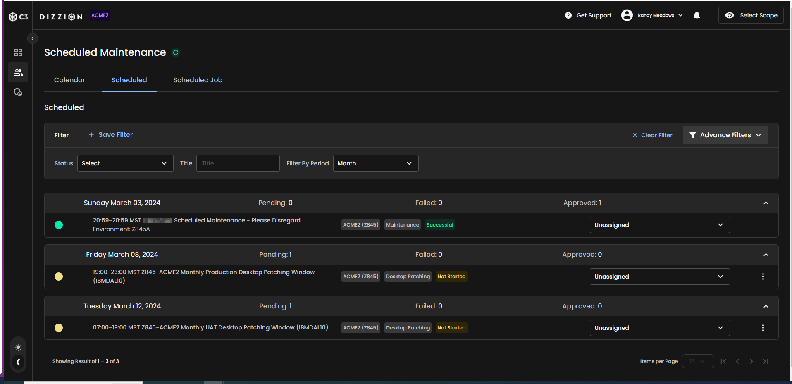Enable light mode with the sun icon
Image resolution: width=792 pixels, height=384 pixels.
point(18,347)
